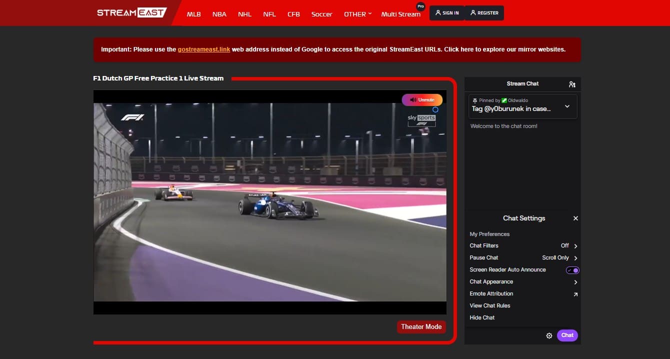This screenshot has height=359, width=670.
Task: Select View Chat Rules option
Action: click(x=490, y=306)
